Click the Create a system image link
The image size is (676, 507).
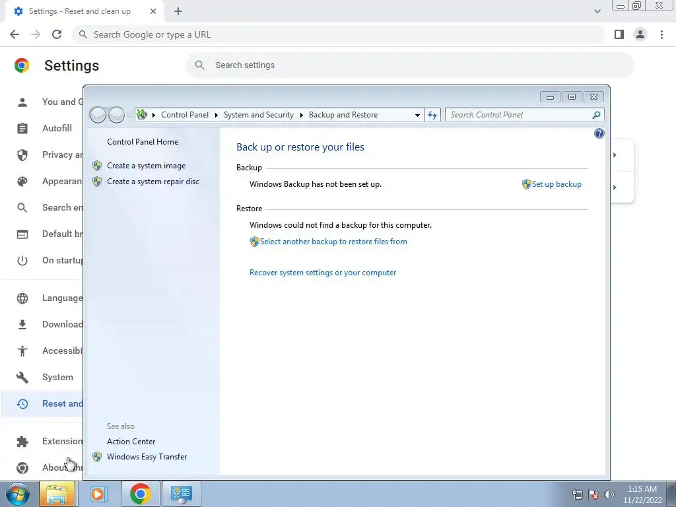146,166
